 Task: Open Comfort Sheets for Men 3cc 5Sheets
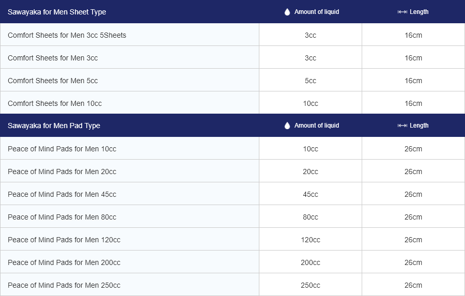click(x=67, y=35)
